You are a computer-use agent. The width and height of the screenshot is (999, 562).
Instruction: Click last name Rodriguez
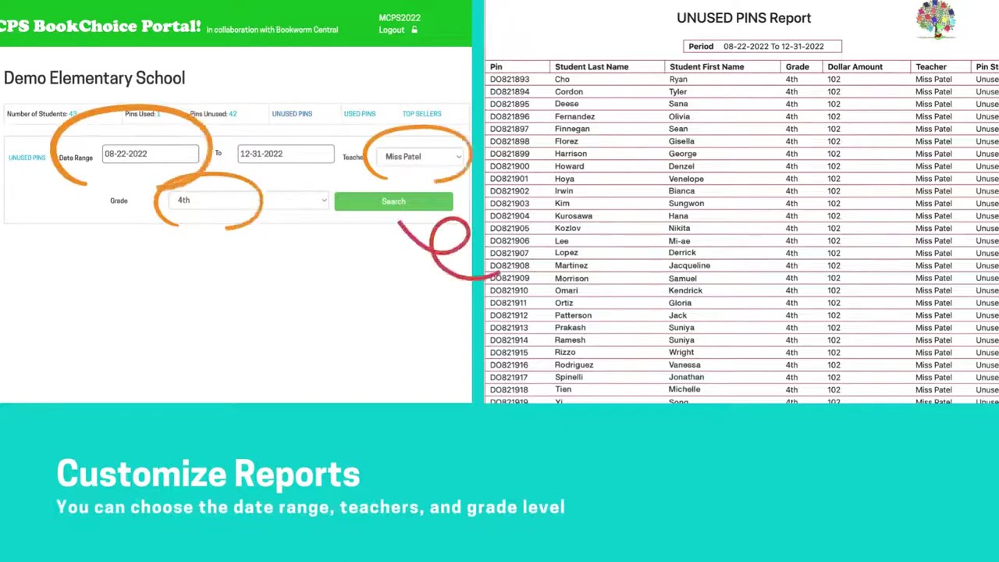tap(574, 365)
